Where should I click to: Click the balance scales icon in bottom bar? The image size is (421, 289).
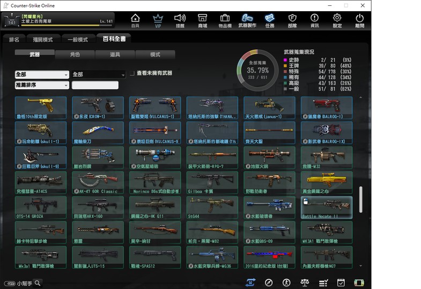click(305, 283)
